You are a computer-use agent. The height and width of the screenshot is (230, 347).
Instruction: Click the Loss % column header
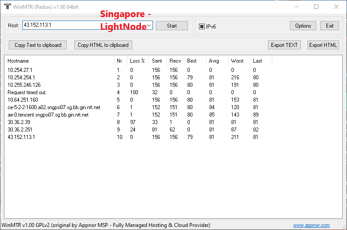click(138, 61)
